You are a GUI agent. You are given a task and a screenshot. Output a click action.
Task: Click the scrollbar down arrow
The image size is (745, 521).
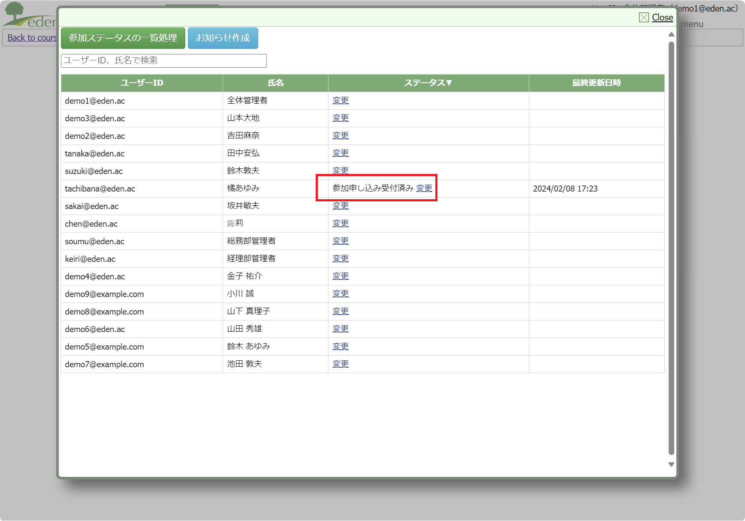coord(671,464)
